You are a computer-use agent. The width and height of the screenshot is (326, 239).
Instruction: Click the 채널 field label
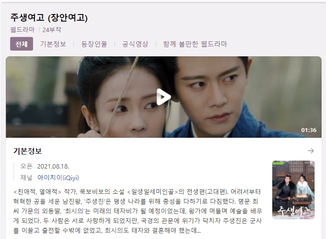pyautogui.click(x=26, y=177)
